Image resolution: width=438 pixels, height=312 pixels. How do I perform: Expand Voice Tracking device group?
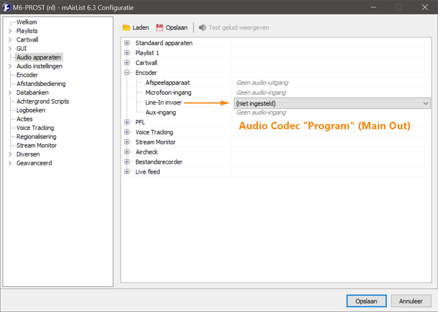127,132
